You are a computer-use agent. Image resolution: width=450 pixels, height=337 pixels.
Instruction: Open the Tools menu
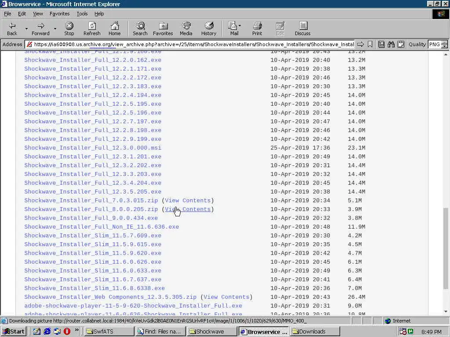[82, 14]
